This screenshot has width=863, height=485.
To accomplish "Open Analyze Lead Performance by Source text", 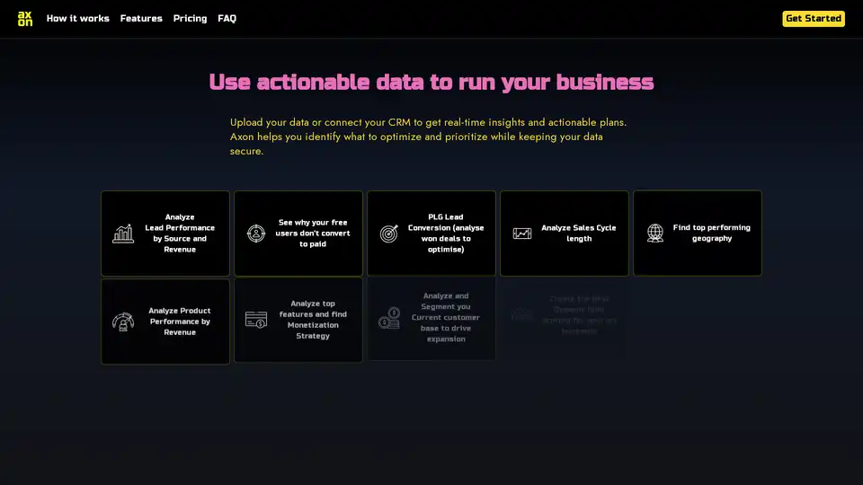I will [180, 234].
